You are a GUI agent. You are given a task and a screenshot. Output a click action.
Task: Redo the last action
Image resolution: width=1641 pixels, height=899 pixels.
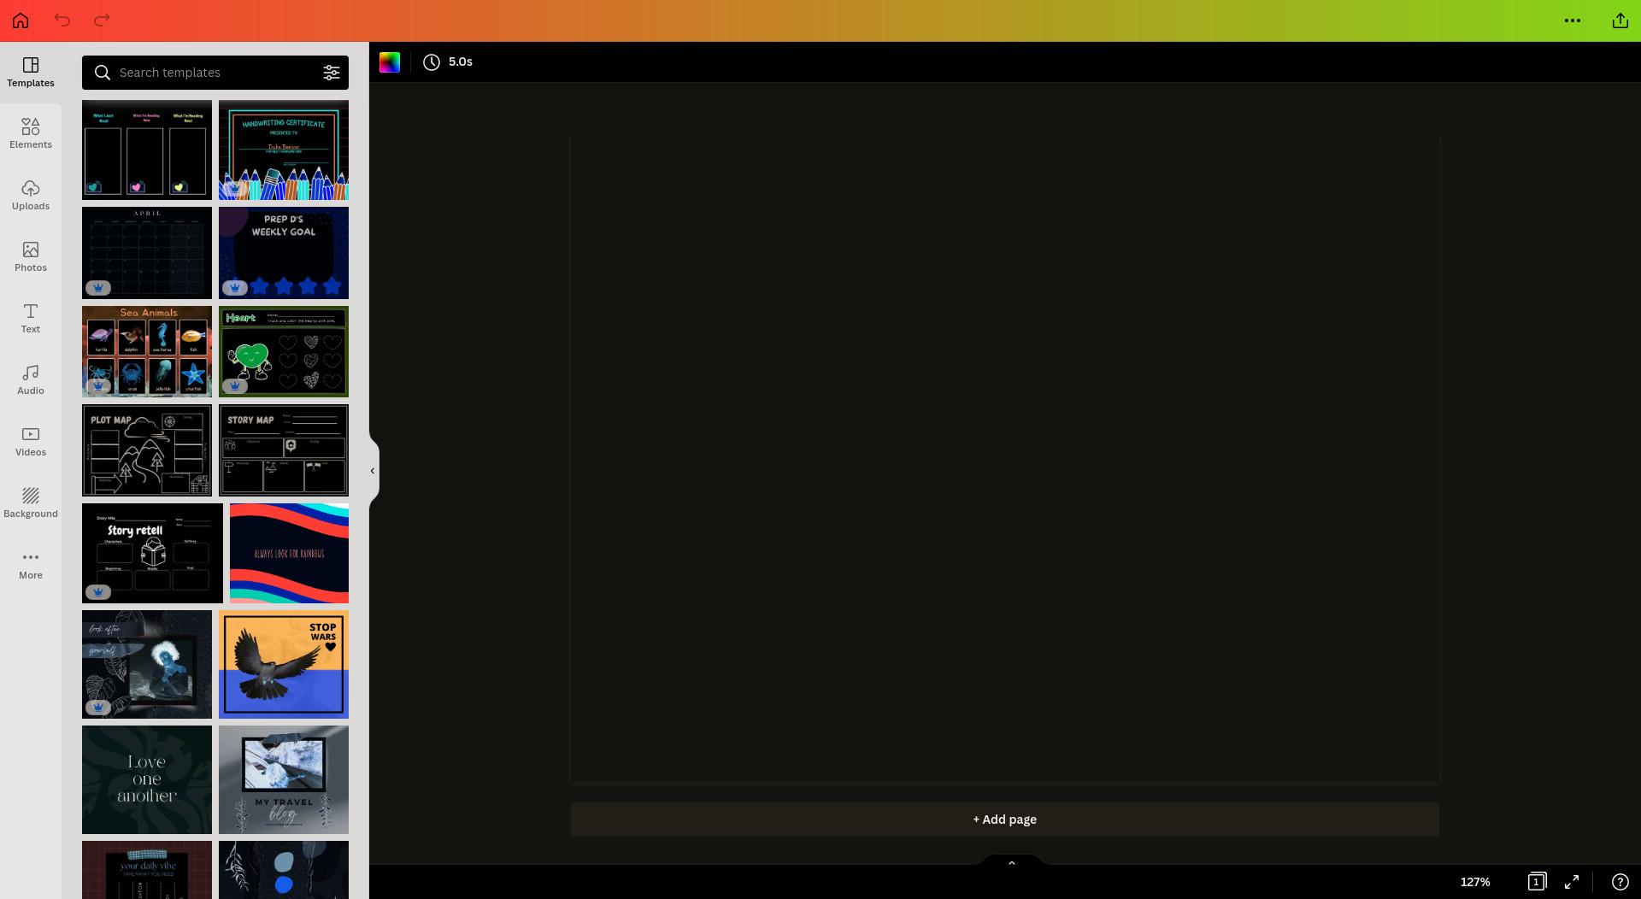tap(102, 21)
